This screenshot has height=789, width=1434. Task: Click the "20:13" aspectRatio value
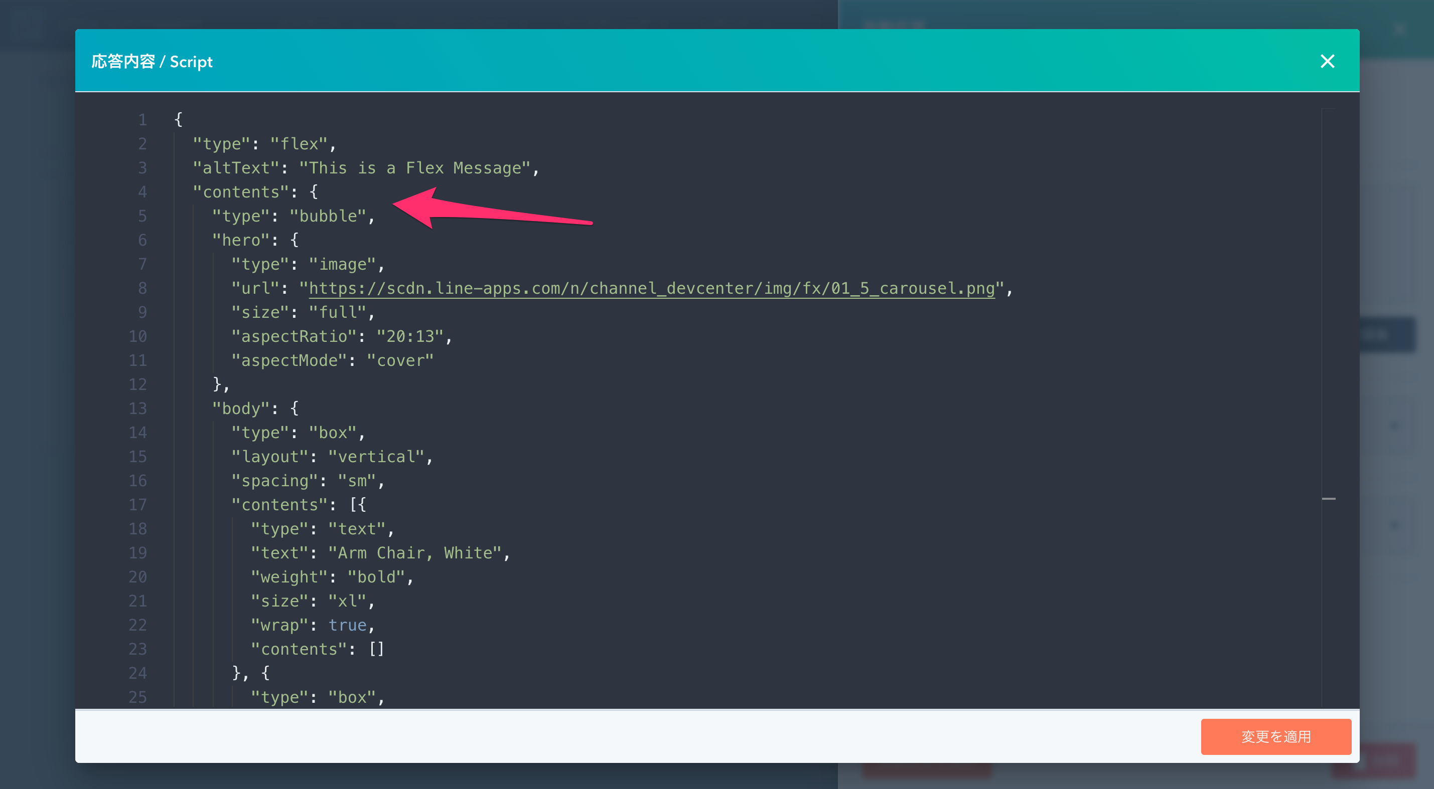point(410,336)
